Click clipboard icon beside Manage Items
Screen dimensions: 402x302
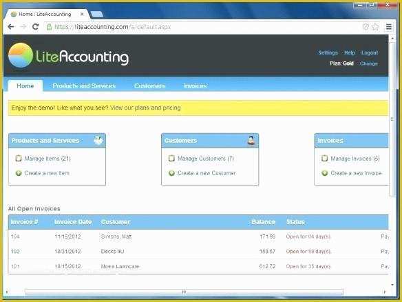(18, 158)
